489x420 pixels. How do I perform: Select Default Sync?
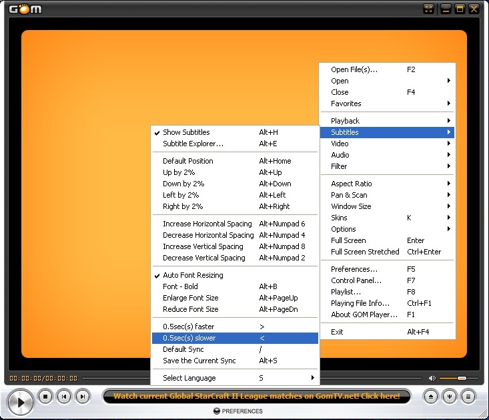point(235,349)
